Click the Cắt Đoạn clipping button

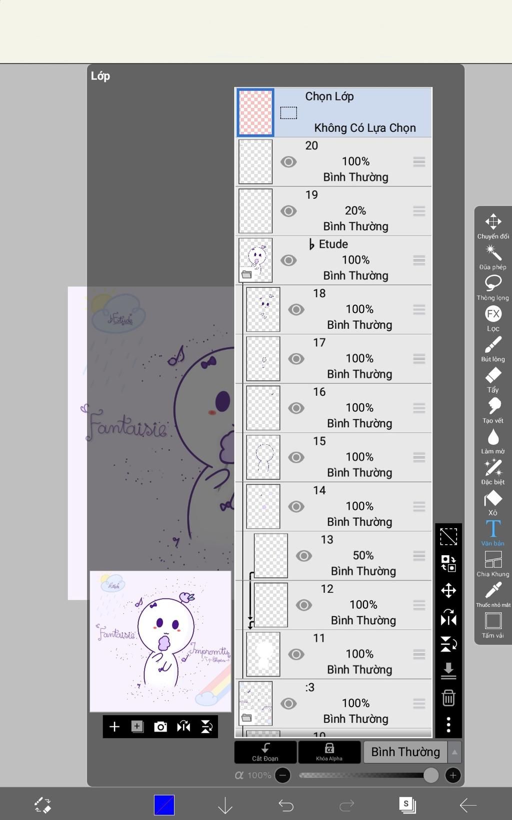click(265, 752)
